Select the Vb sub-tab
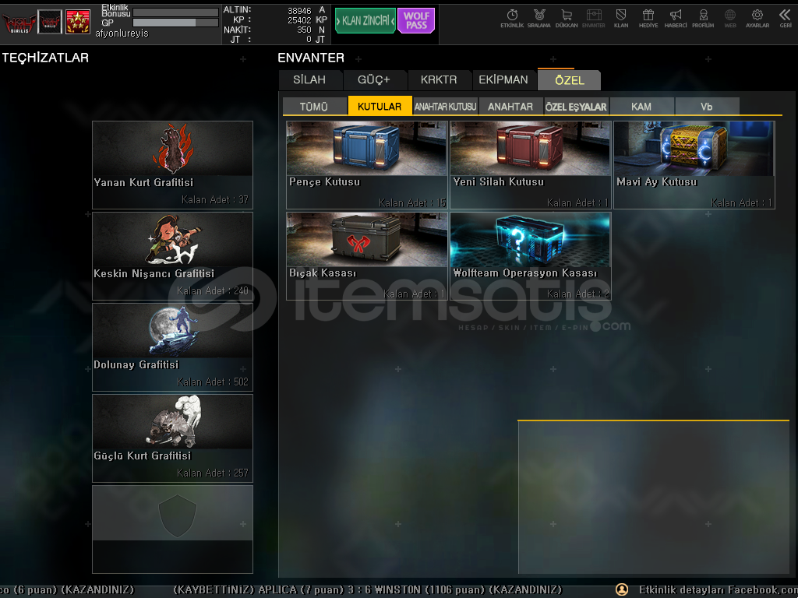798x598 pixels. [x=707, y=106]
